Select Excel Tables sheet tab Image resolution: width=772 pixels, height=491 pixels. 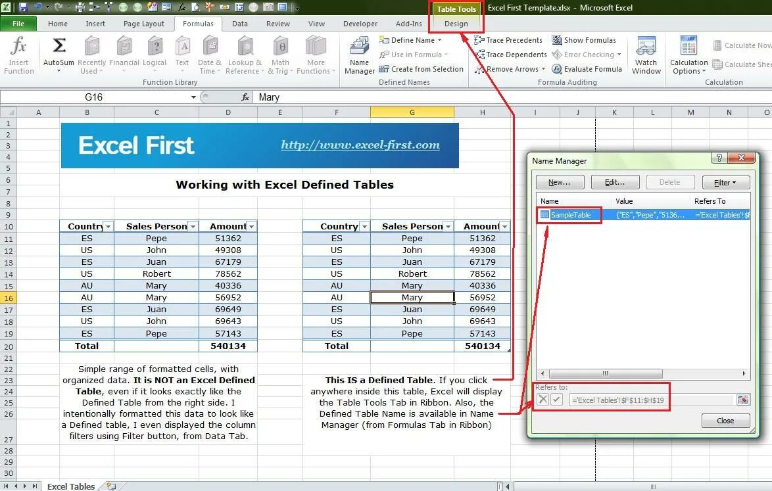click(71, 486)
